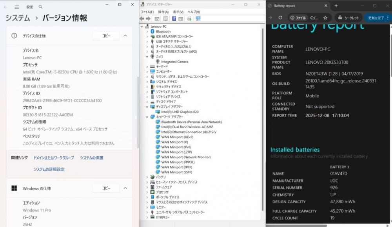The image size is (392, 227).
Task: Click the driver update icon with green arrow
Action: 189,19
